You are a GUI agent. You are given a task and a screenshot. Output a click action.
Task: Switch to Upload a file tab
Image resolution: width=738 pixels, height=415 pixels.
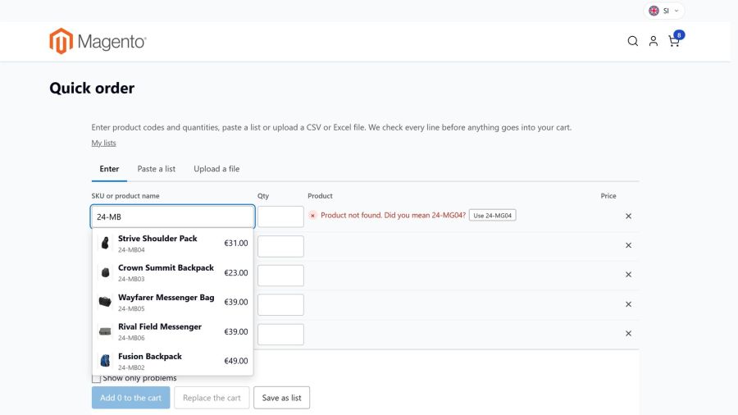pos(216,169)
